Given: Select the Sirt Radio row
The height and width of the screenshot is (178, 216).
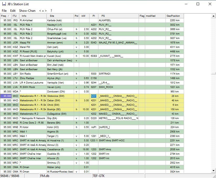Looking at the screenshot, I should (92, 74).
